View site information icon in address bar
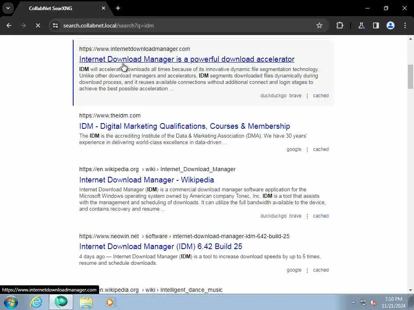 pos(55,25)
